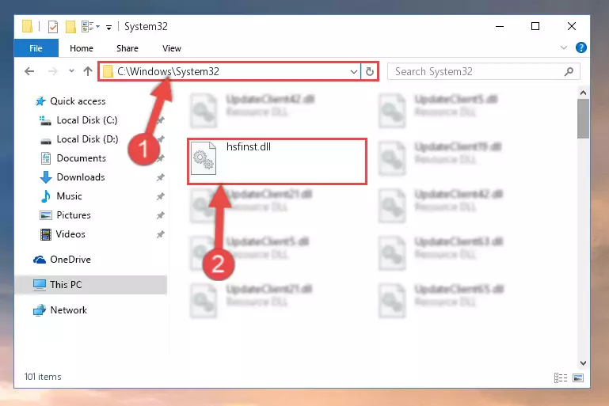Open the address bar history dropdown

pos(353,71)
